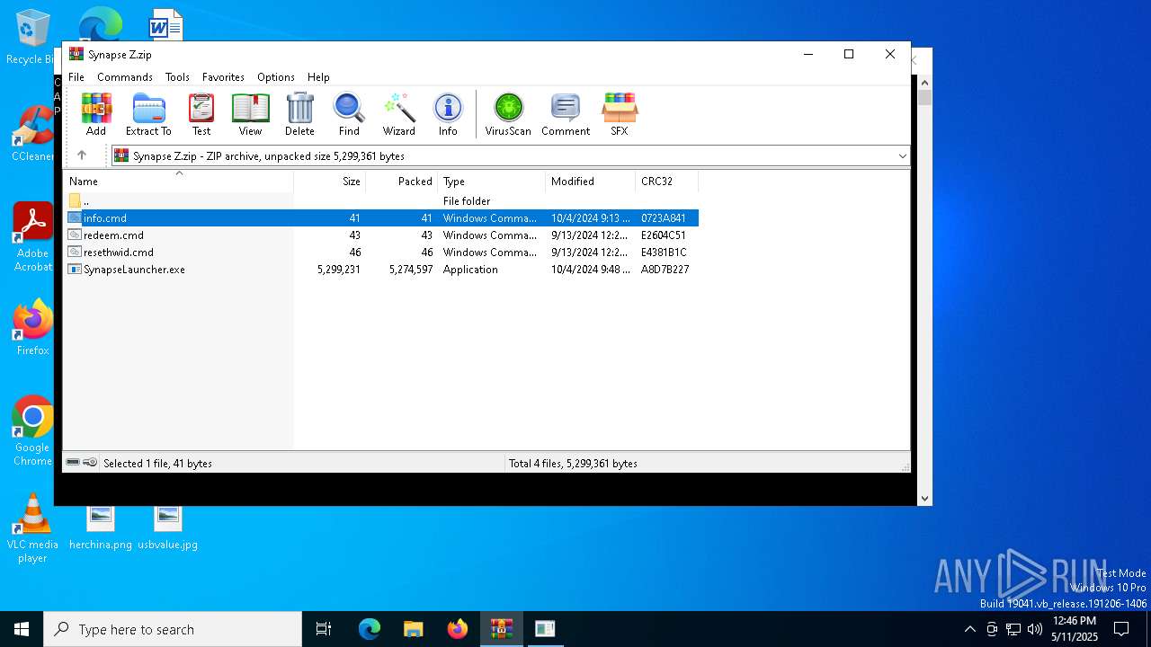Start VirusScan on the archive
The image size is (1151, 647).
[508, 114]
